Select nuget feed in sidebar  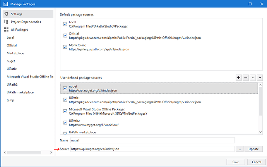(x=11, y=61)
